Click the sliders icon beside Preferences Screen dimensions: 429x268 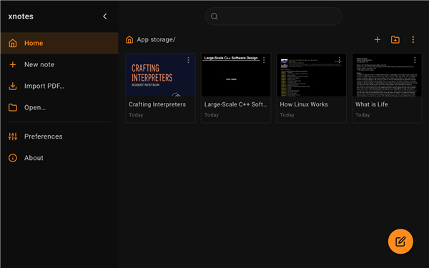point(13,137)
